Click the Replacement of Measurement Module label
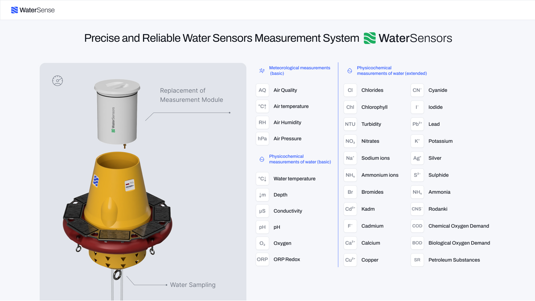Image resolution: width=535 pixels, height=301 pixels. [191, 95]
